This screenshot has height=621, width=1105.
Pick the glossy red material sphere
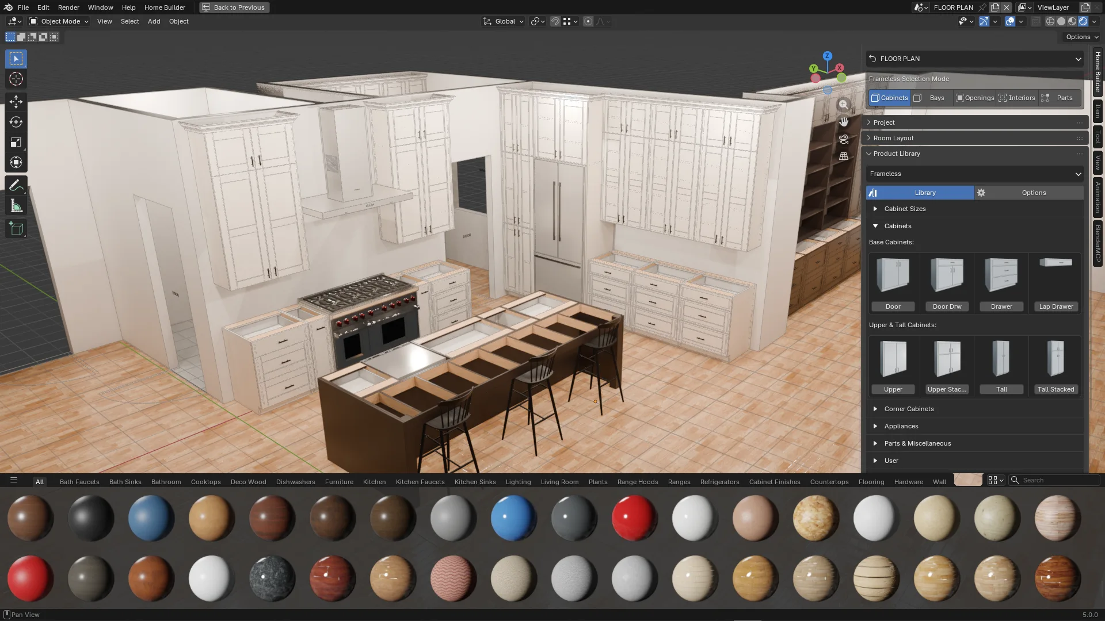pyautogui.click(x=634, y=517)
